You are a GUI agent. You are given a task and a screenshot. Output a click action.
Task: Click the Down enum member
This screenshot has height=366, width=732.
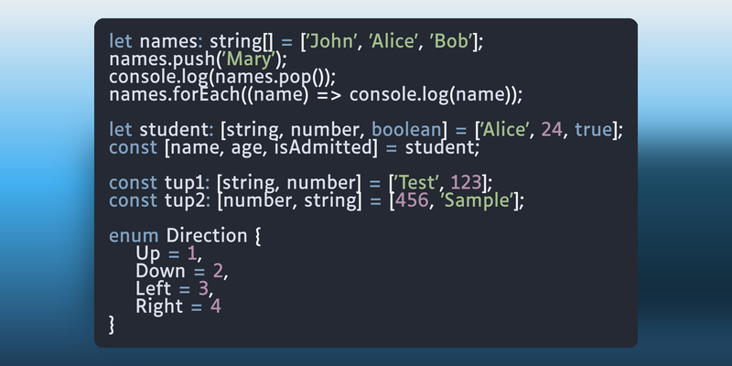pyautogui.click(x=161, y=271)
